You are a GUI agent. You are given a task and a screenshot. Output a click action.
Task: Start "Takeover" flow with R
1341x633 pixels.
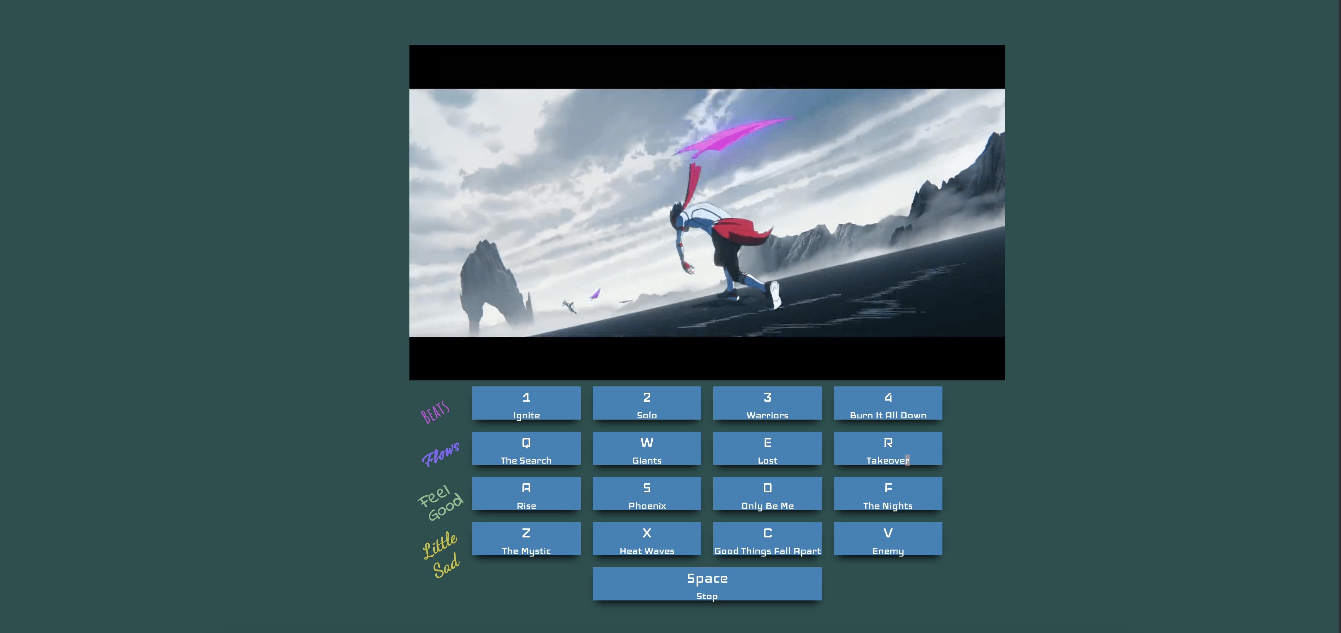coord(888,448)
